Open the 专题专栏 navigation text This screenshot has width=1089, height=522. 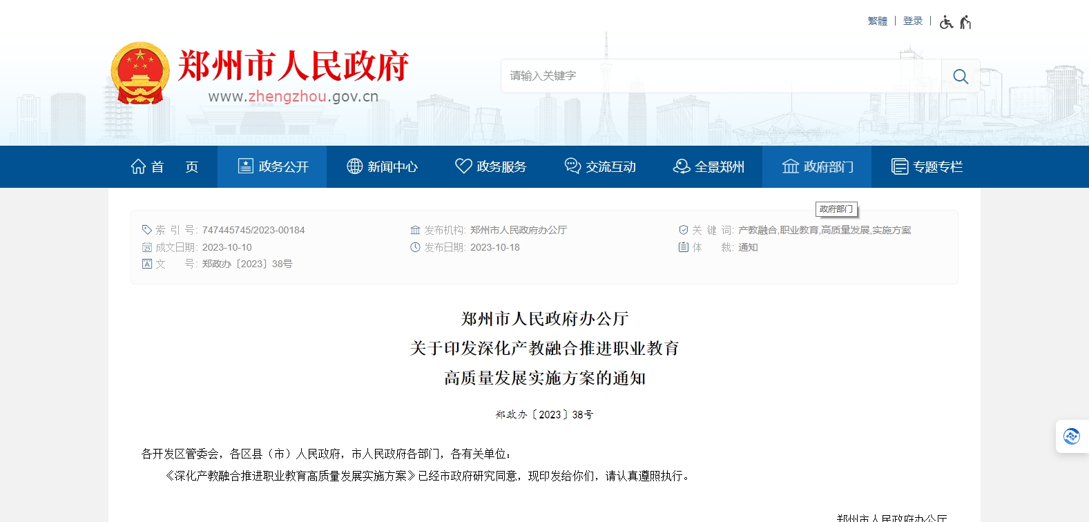[938, 166]
